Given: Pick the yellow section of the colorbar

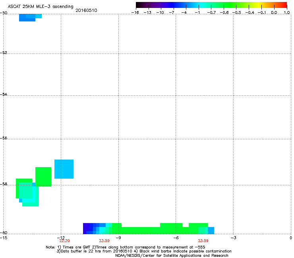Looking at the screenshot, I should point(259,5).
